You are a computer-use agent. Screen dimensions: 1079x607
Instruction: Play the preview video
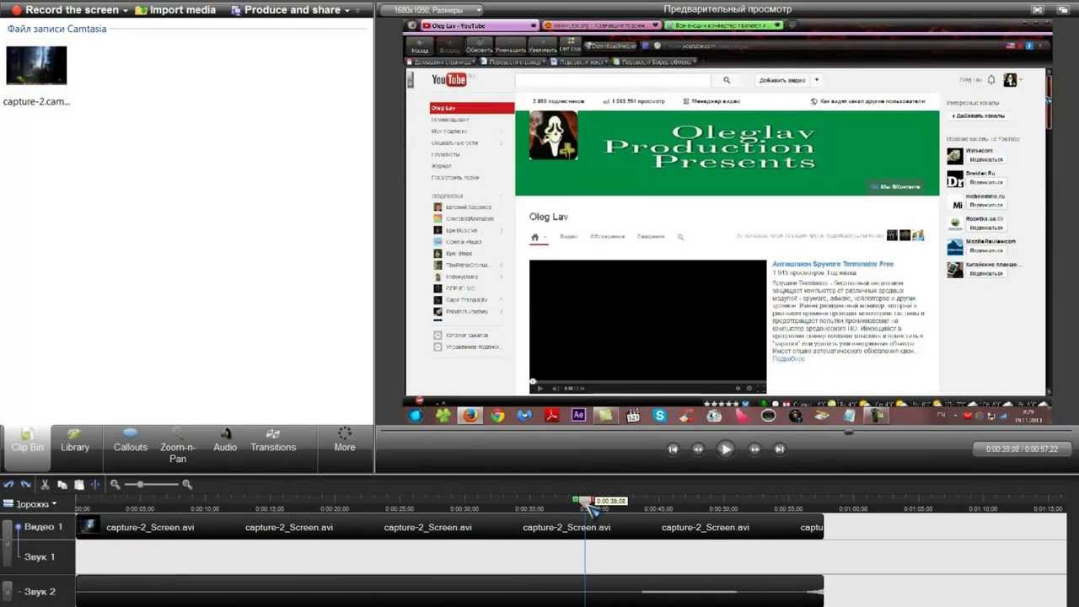click(726, 449)
